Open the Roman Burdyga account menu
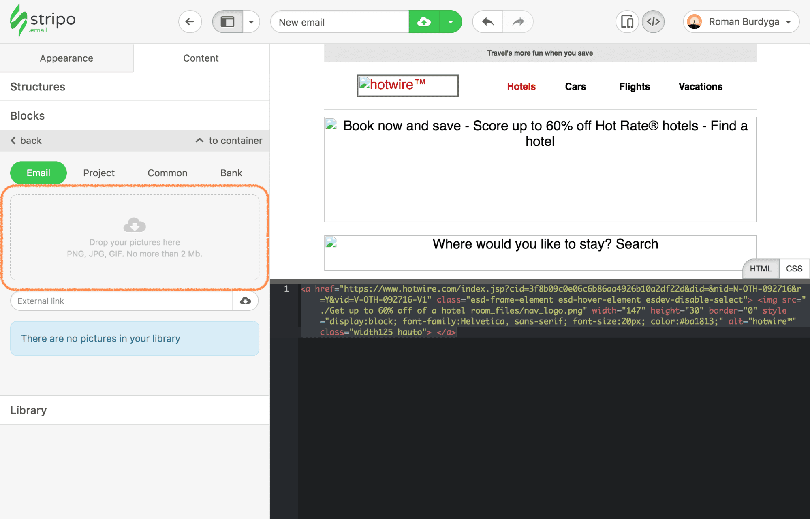 tap(740, 21)
